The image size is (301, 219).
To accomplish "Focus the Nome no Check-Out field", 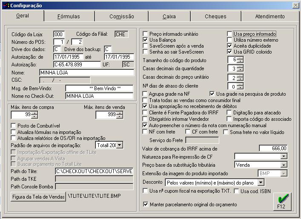I will click(x=99, y=96).
